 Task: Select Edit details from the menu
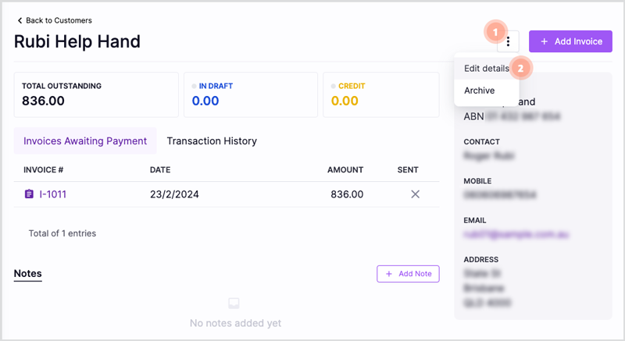486,69
